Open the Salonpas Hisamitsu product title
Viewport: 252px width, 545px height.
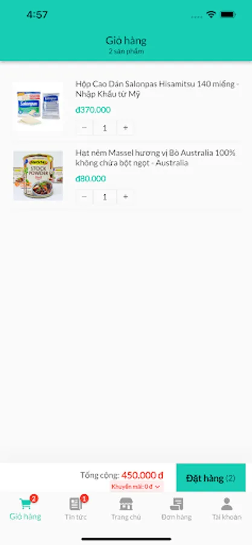(158, 89)
